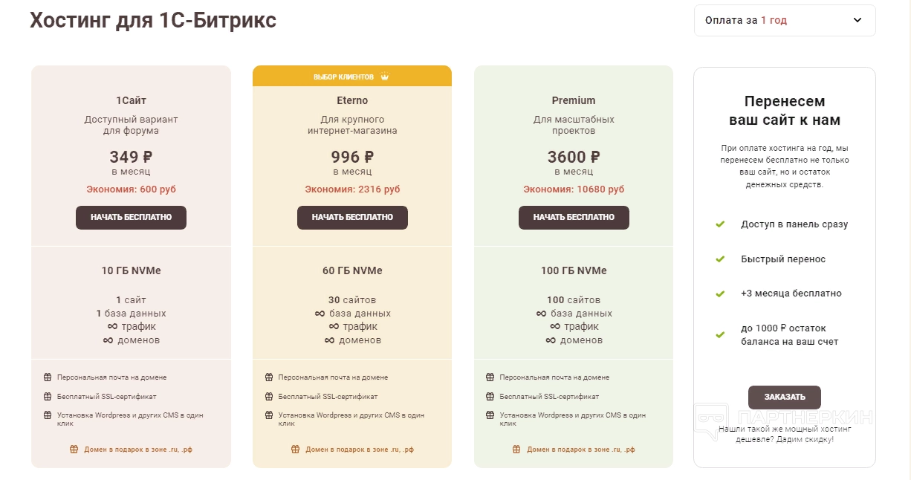The height and width of the screenshot is (480, 911).
Task: Click checkmark beside '+3 месяца бесплатно'
Action: pyautogui.click(x=719, y=293)
